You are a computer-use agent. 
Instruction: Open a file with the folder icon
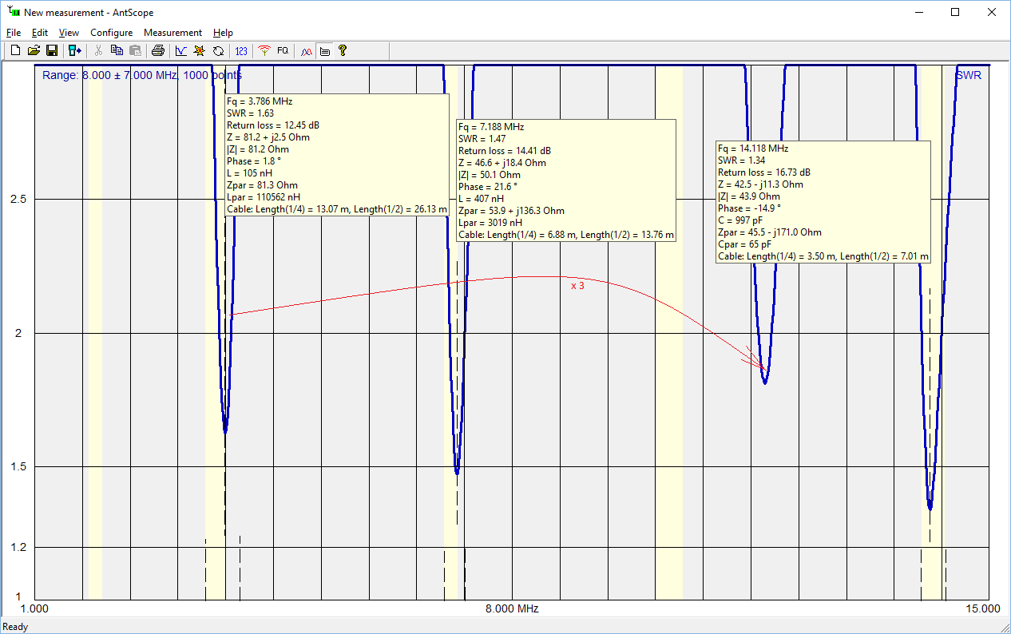click(34, 51)
